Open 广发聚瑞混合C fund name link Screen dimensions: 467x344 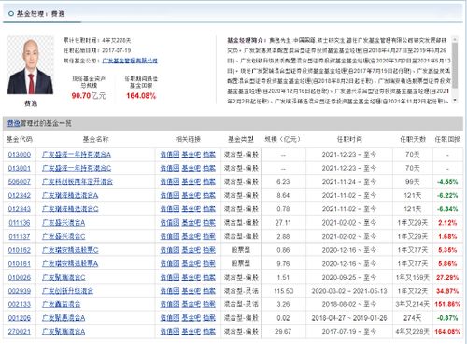(64, 277)
